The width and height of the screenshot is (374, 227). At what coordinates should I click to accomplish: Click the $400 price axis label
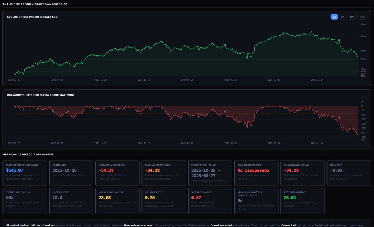tap(363, 51)
